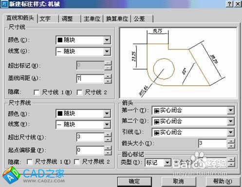The width and height of the screenshot is (242, 187).
Task: Close the 新建标注样式 dialog
Action: (x=238, y=4)
